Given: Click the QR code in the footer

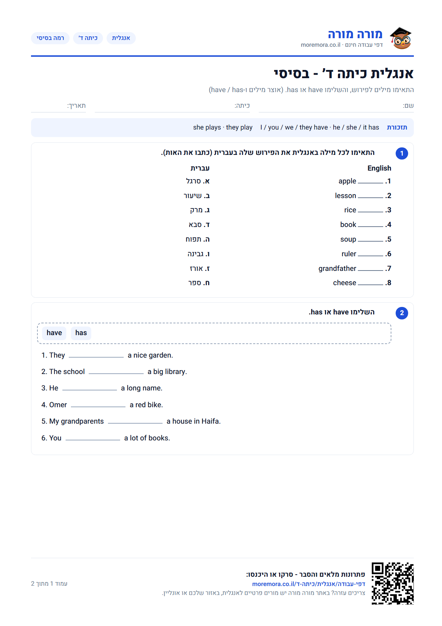Looking at the screenshot, I should coord(392,583).
